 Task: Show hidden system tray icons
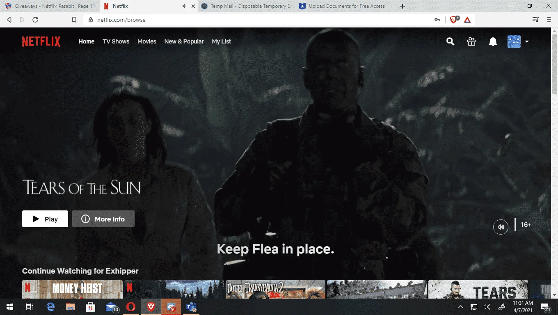pos(461,307)
